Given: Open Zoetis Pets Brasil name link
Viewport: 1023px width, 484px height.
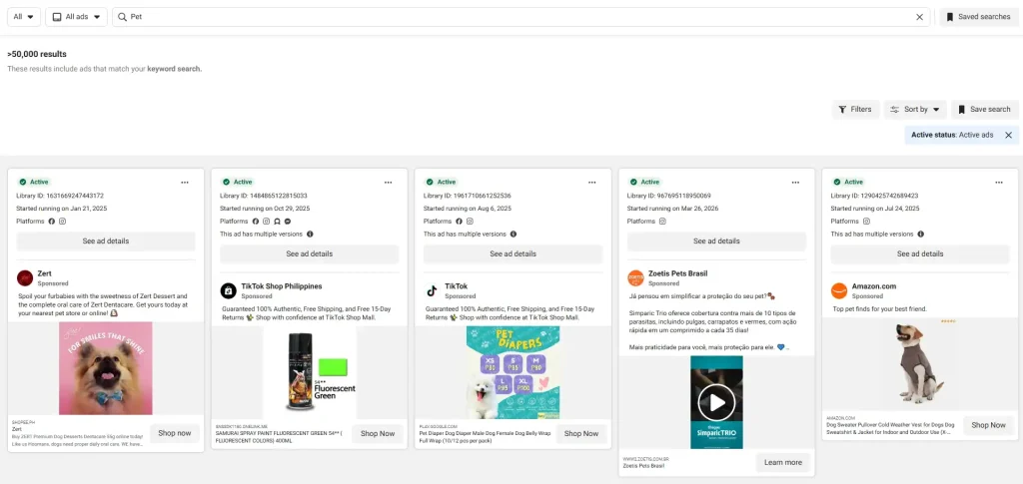Looking at the screenshot, I should (x=677, y=273).
